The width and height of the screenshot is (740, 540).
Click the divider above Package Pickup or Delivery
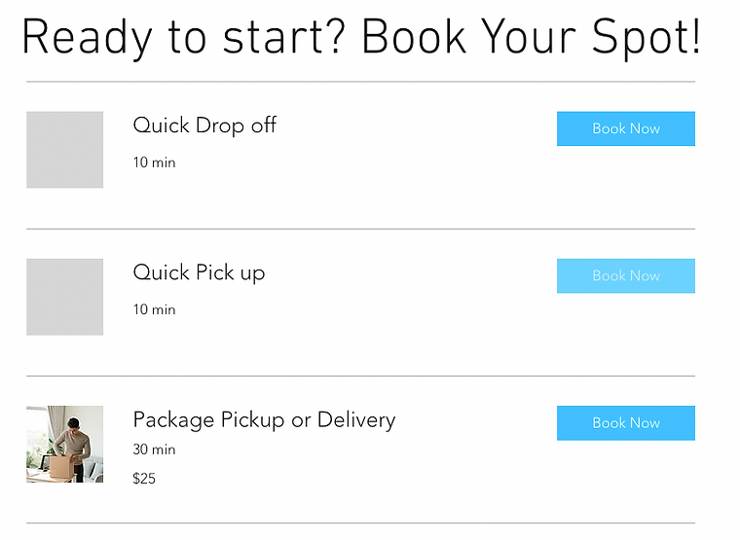coord(360,377)
